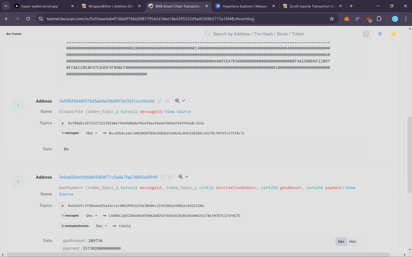The width and height of the screenshot is (412, 257).
Task: Focus the Search by Address field
Action: (286, 34)
